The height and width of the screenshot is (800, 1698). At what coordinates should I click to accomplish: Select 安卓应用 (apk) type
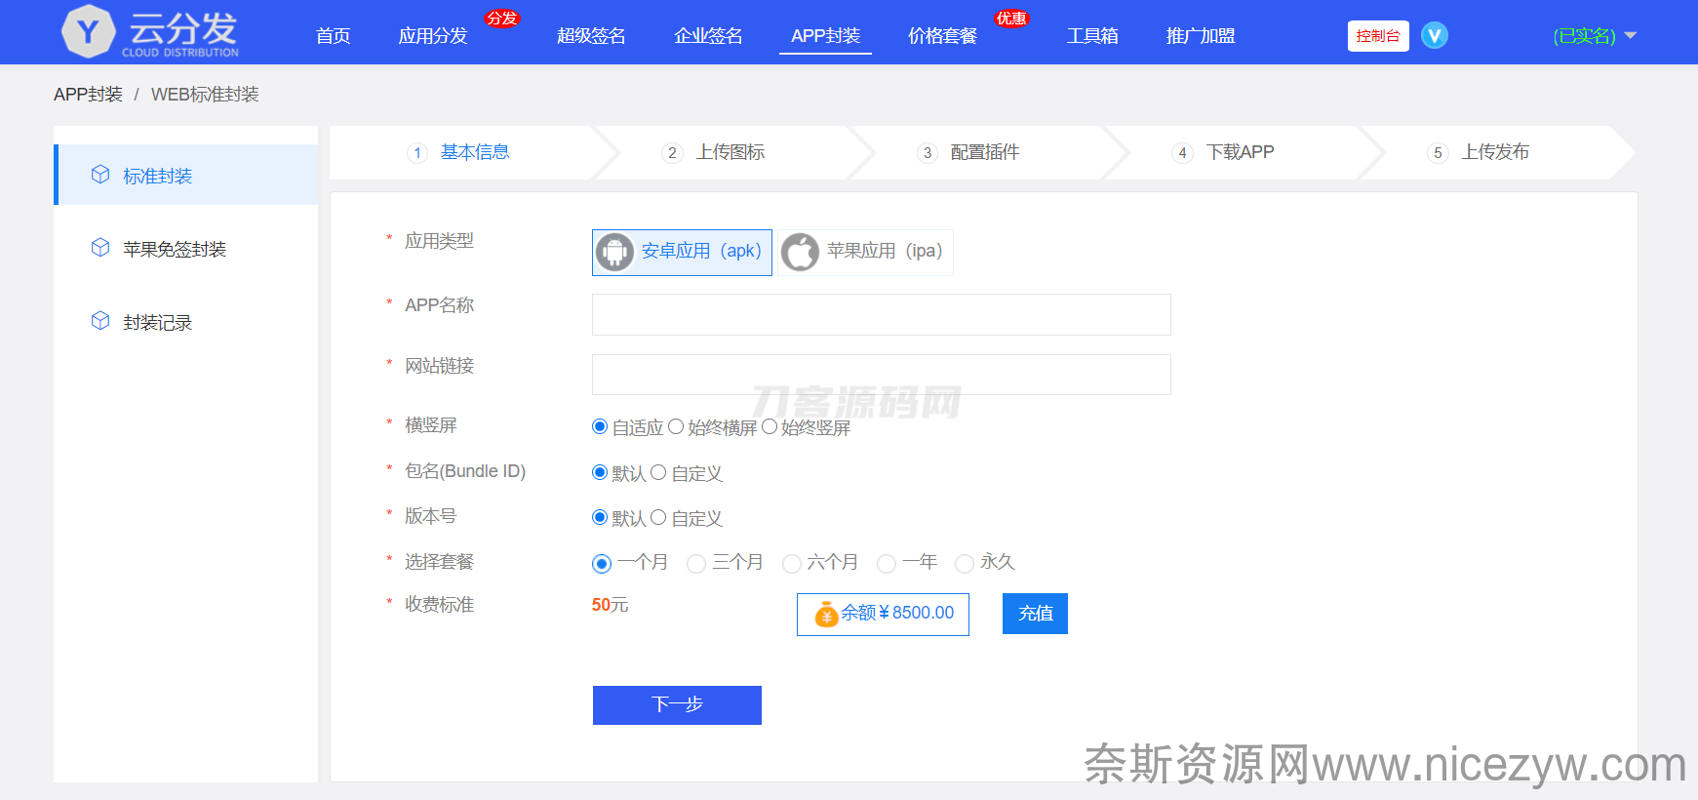tap(682, 253)
